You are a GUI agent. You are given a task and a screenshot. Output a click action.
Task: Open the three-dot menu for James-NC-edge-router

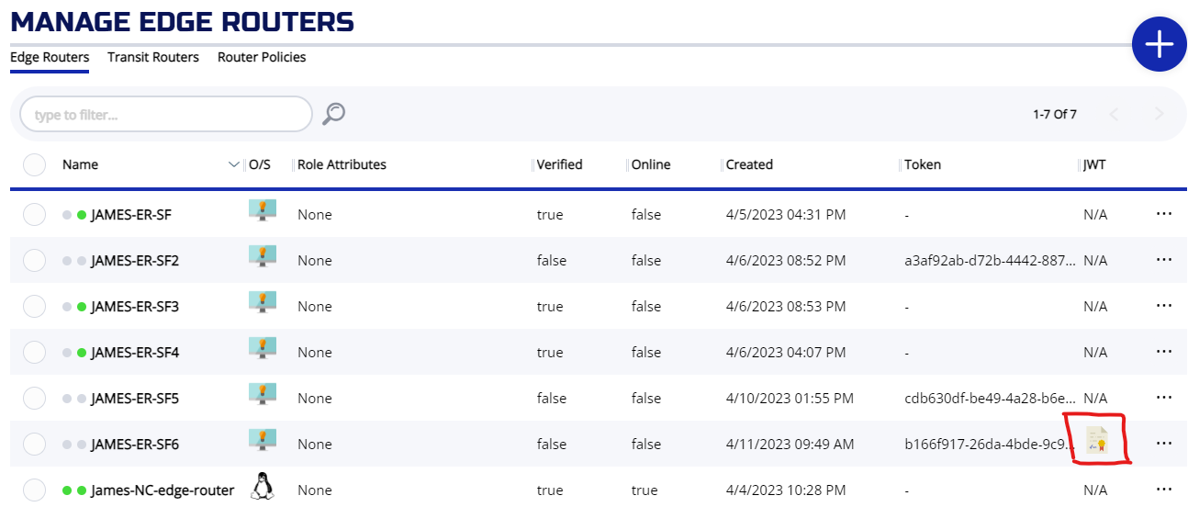[x=1164, y=490]
